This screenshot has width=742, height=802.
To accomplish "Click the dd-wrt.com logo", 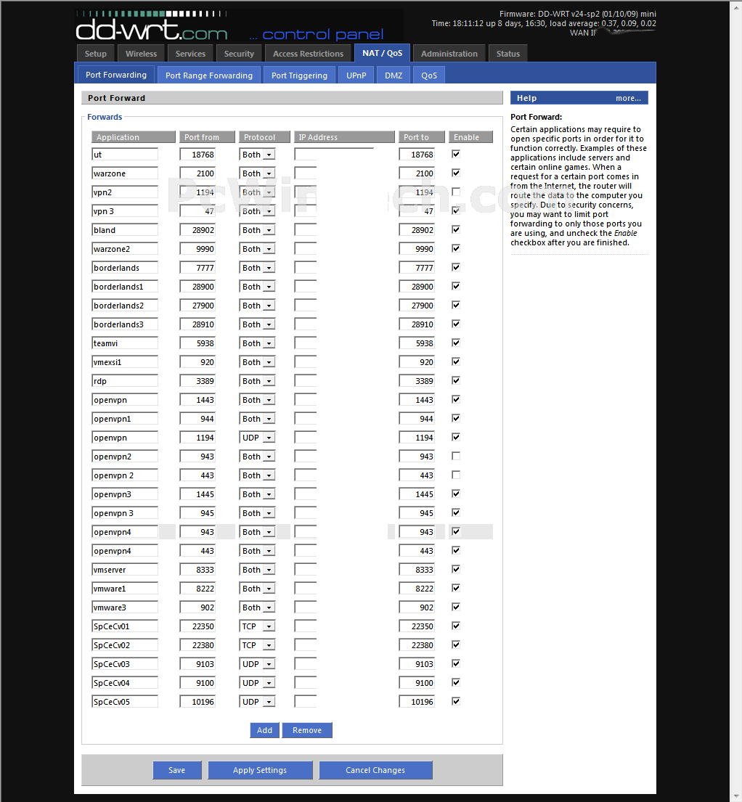I will 152,29.
